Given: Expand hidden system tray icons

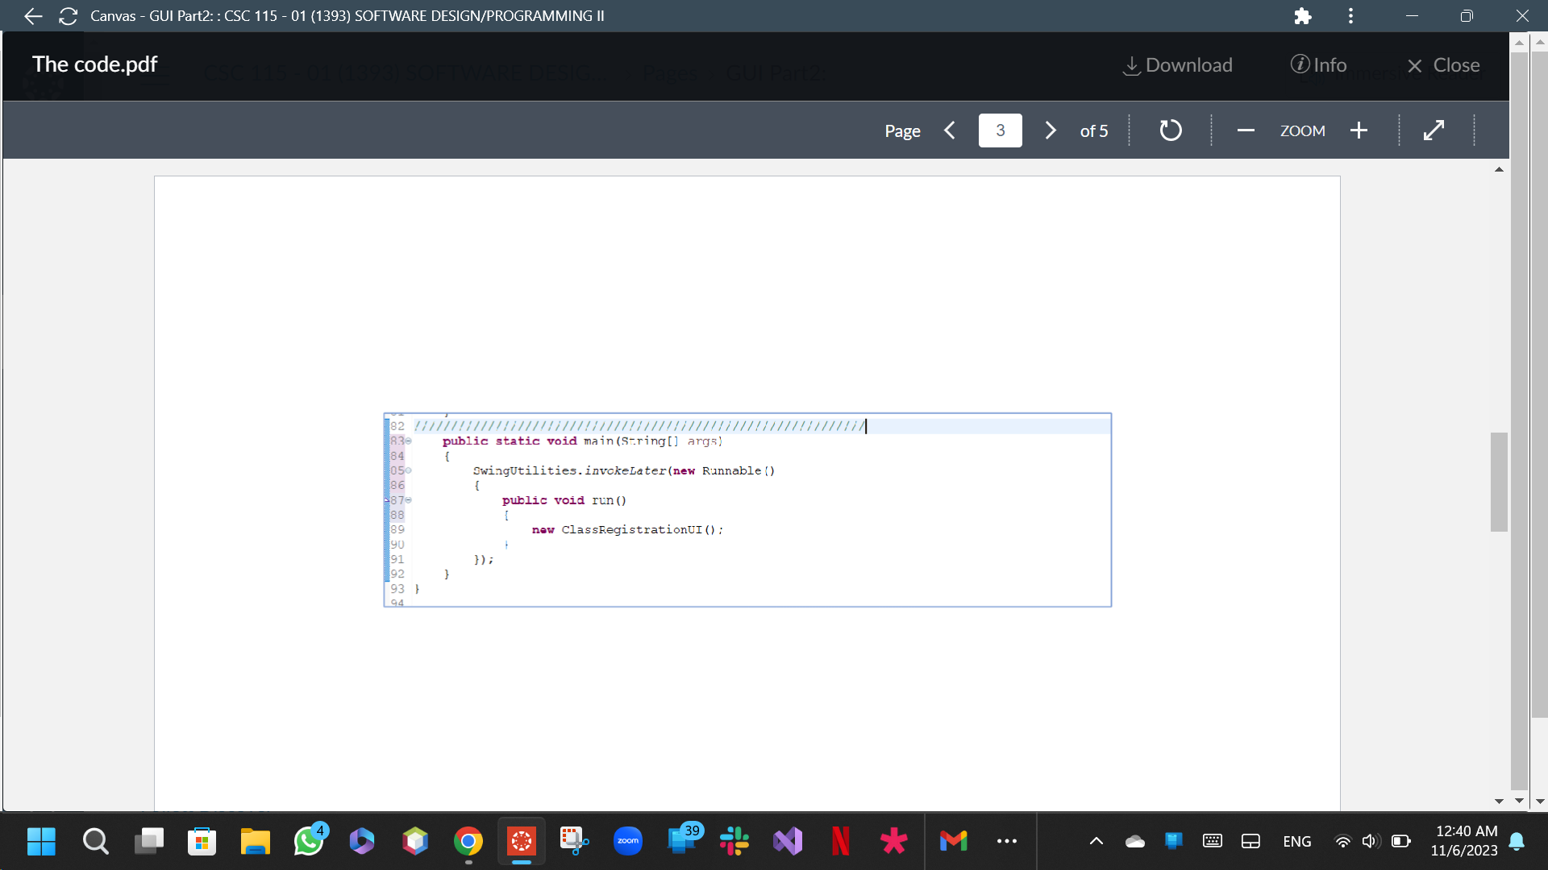Looking at the screenshot, I should [1096, 840].
